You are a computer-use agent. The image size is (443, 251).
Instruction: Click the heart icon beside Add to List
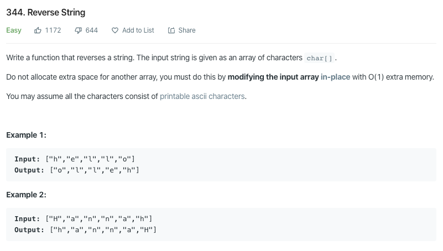click(x=115, y=30)
